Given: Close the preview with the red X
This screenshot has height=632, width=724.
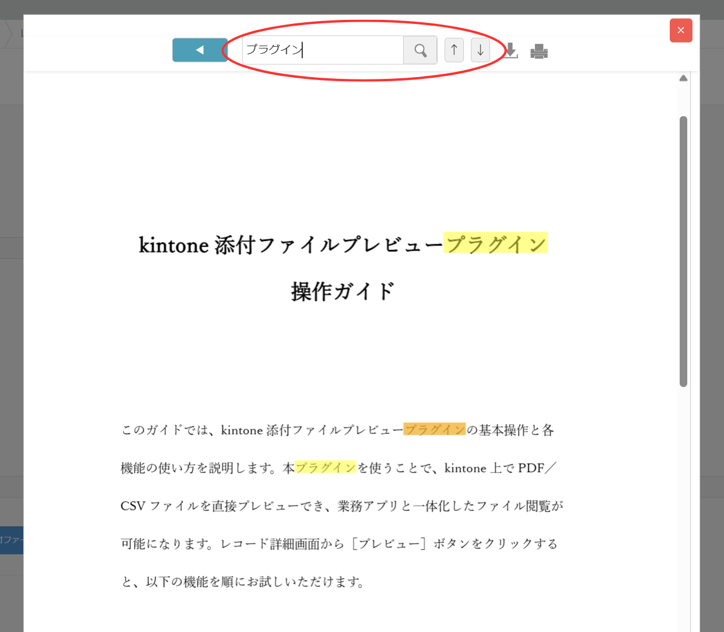Looking at the screenshot, I should pyautogui.click(x=681, y=30).
